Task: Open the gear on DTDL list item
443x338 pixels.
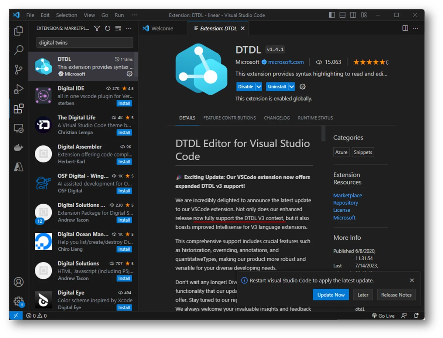Action: [x=130, y=74]
